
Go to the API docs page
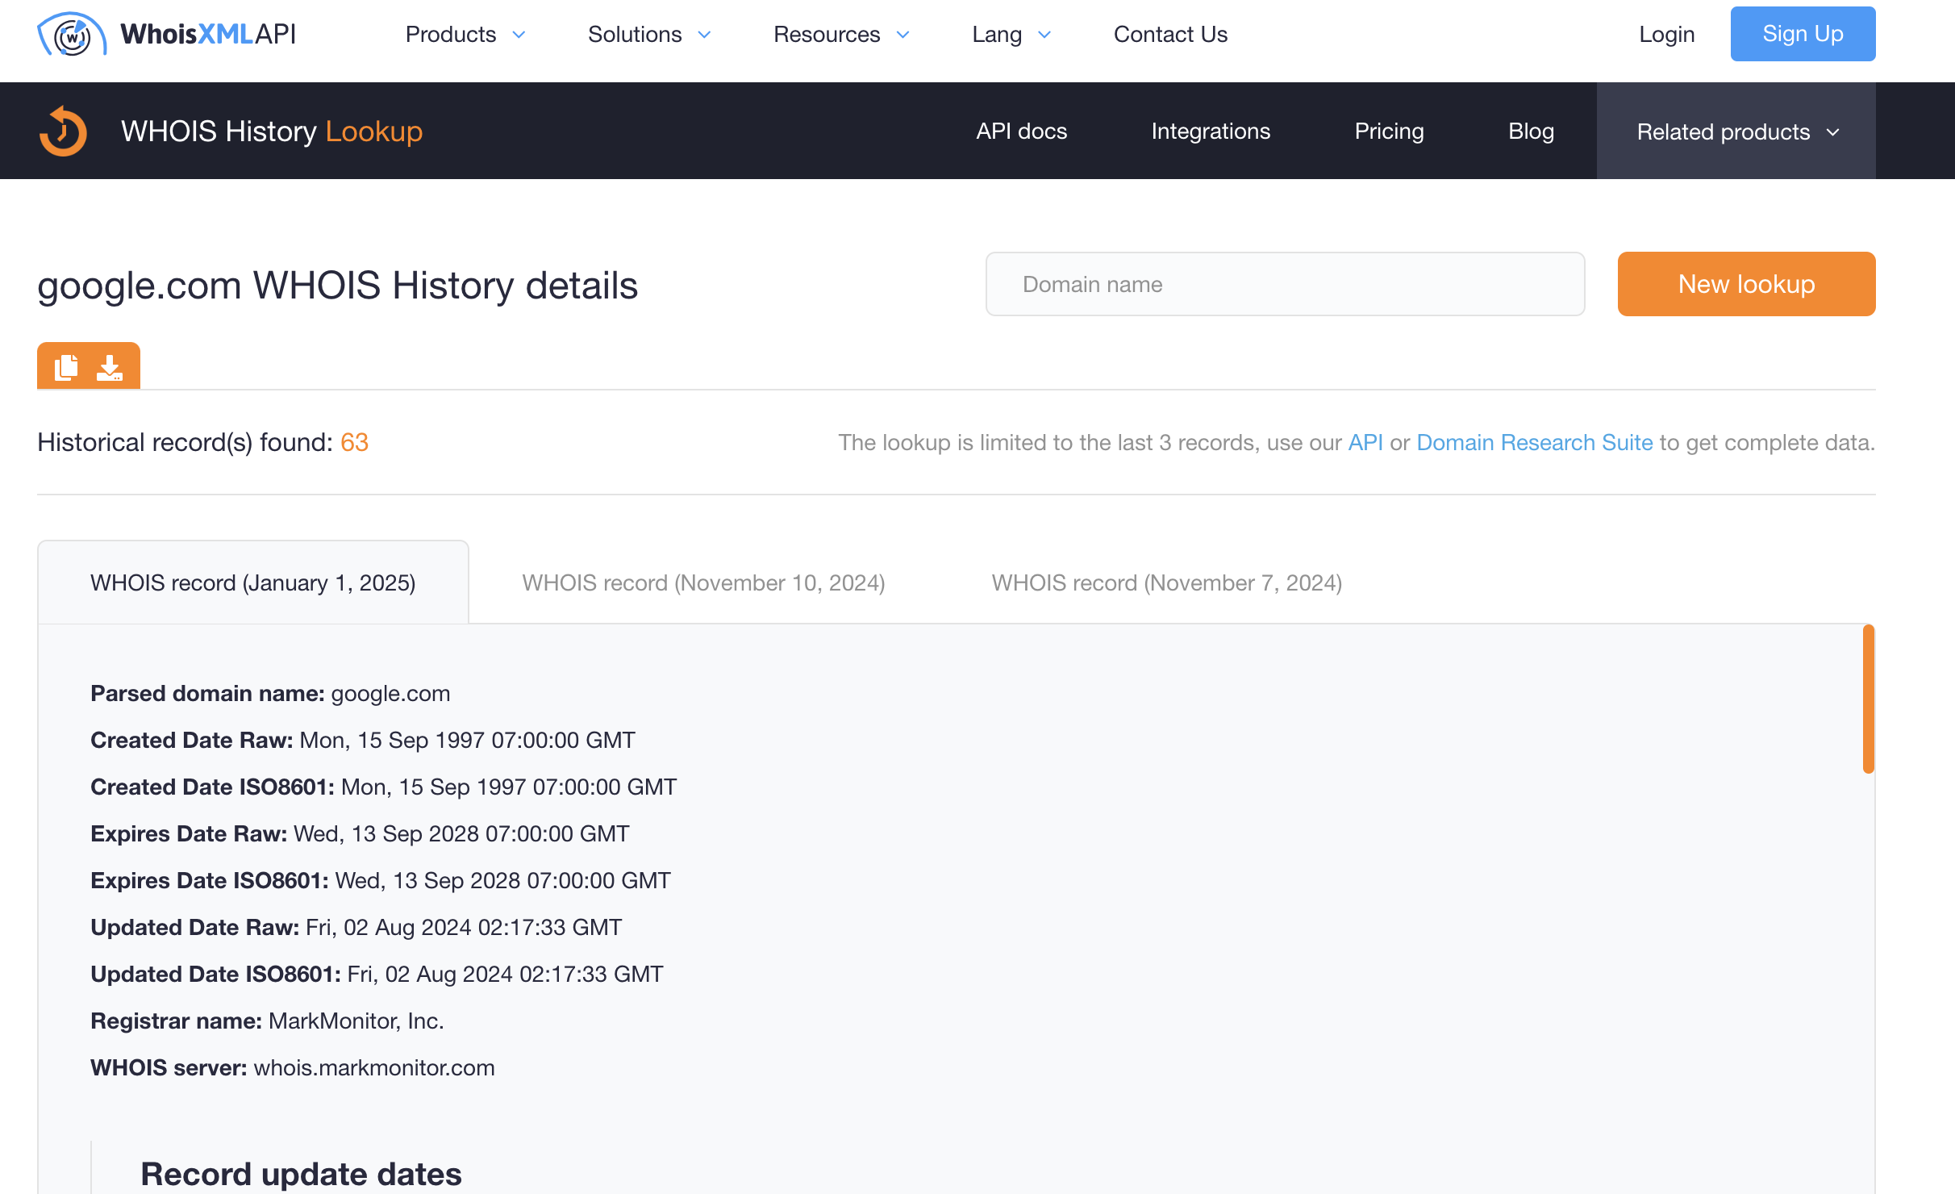tap(1021, 132)
